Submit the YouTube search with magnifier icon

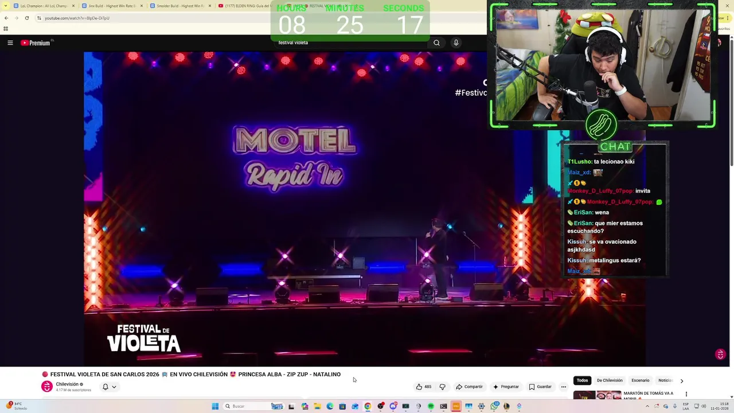436,42
